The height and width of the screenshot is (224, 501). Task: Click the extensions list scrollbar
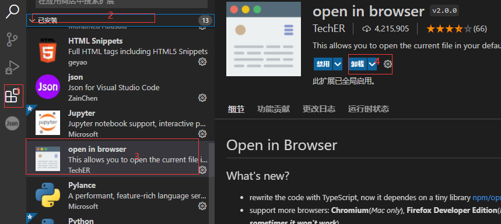[212, 183]
